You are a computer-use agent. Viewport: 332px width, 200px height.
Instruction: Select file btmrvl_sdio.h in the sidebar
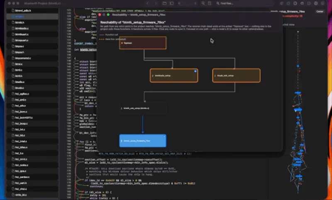pyautogui.click(x=32, y=10)
